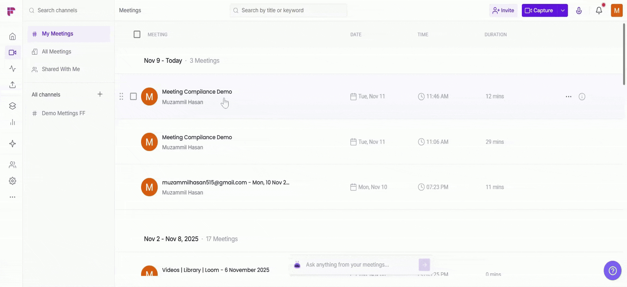Click avatar of muzammilhasan515 meeting
The width and height of the screenshot is (627, 287).
[x=149, y=187]
